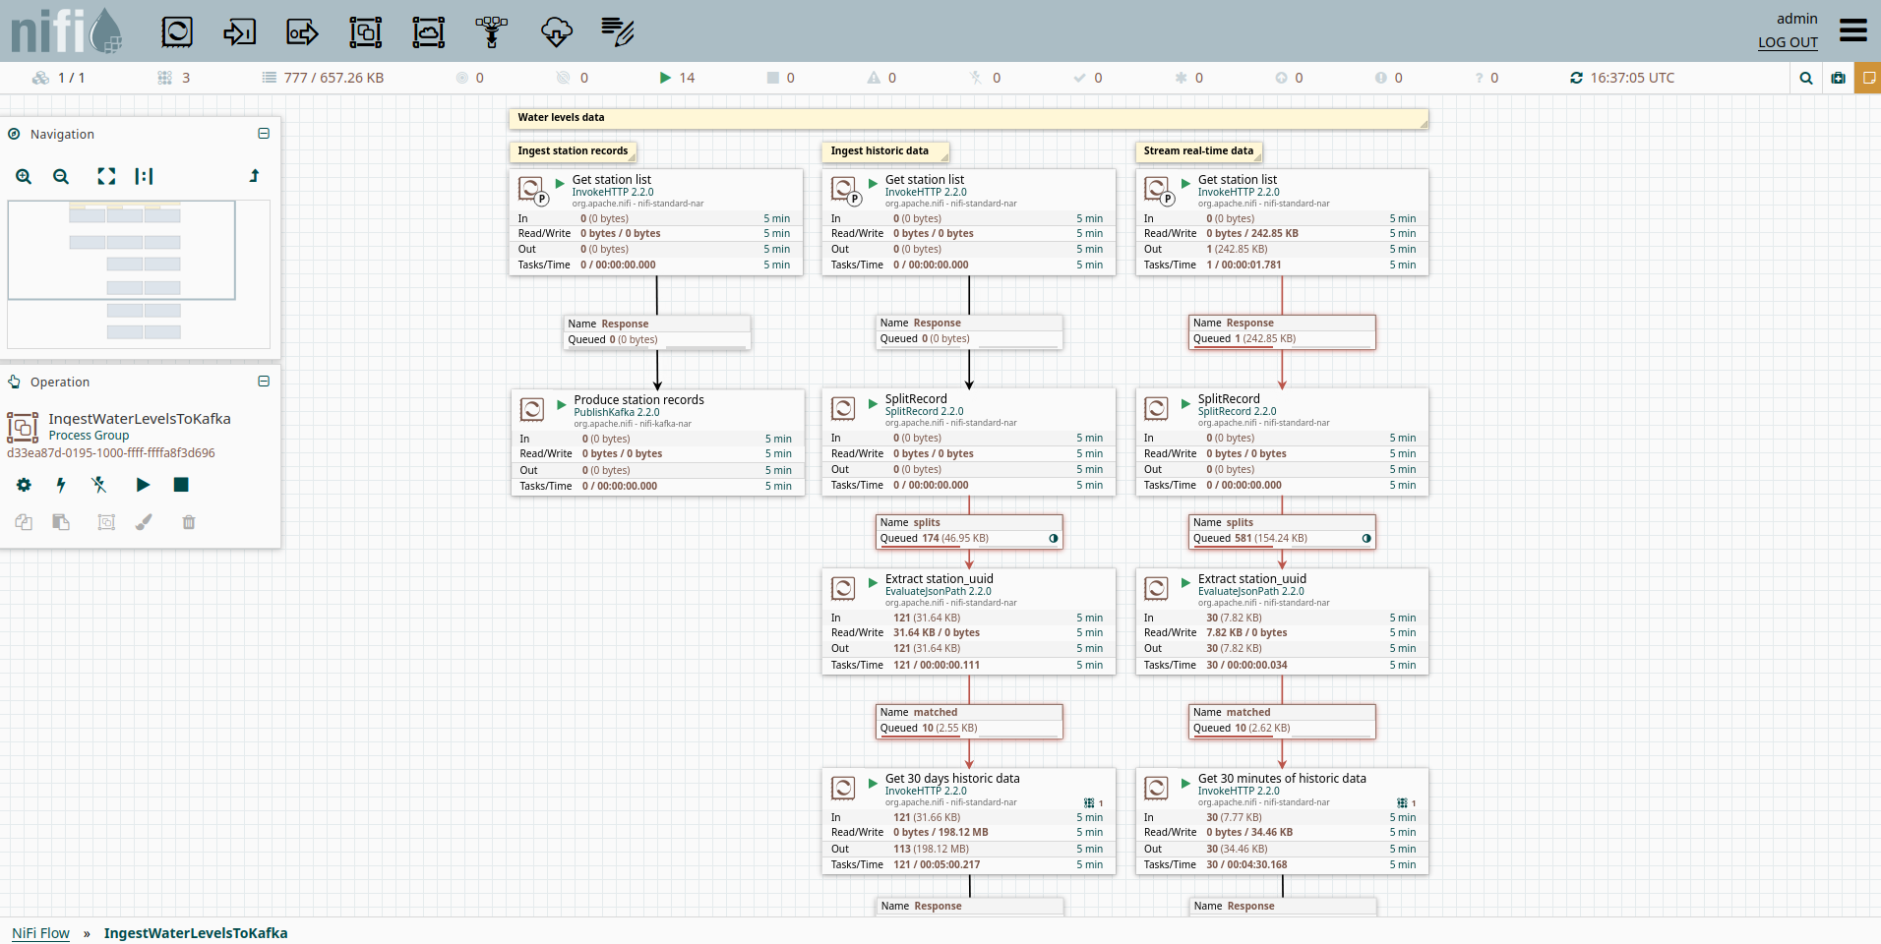Select the Label tool in toolbar

(618, 32)
